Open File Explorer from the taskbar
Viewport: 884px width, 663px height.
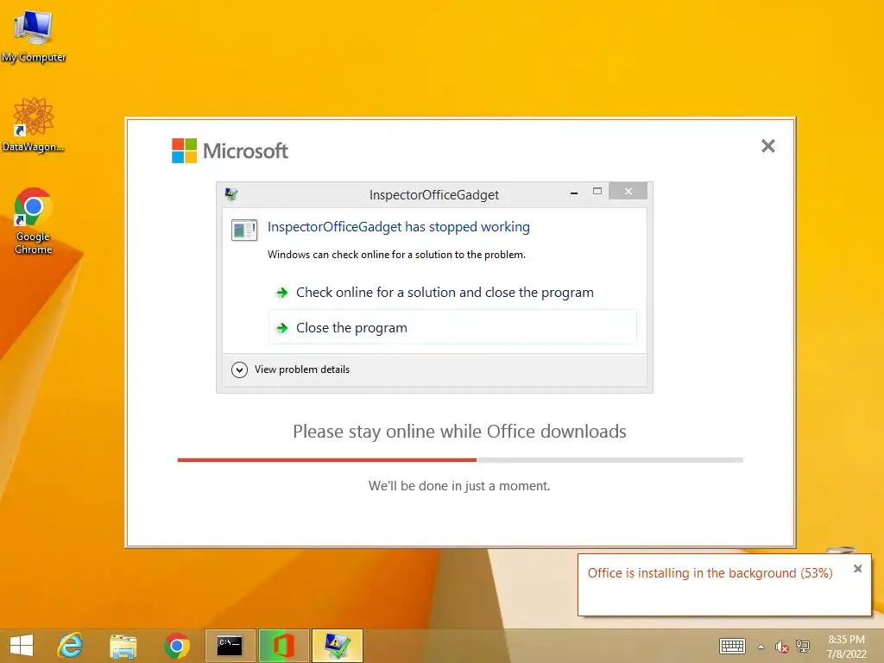click(x=123, y=646)
